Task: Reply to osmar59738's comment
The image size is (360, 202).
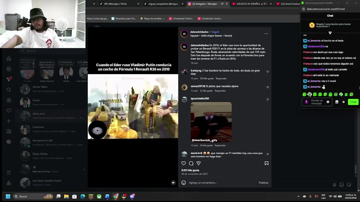Action: pyautogui.click(x=220, y=91)
